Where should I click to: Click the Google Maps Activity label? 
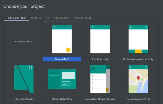138,99
